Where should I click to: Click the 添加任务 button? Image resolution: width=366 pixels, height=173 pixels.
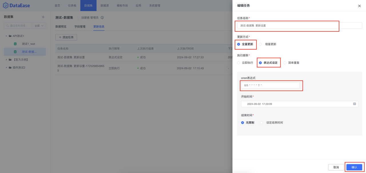click(x=66, y=37)
